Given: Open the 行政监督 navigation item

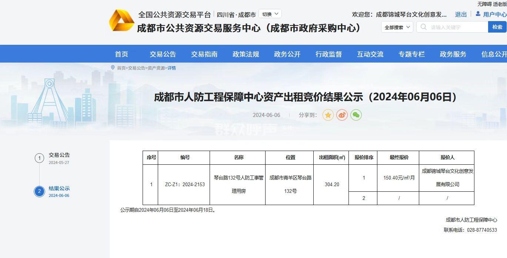Looking at the screenshot, I should click(x=328, y=54).
